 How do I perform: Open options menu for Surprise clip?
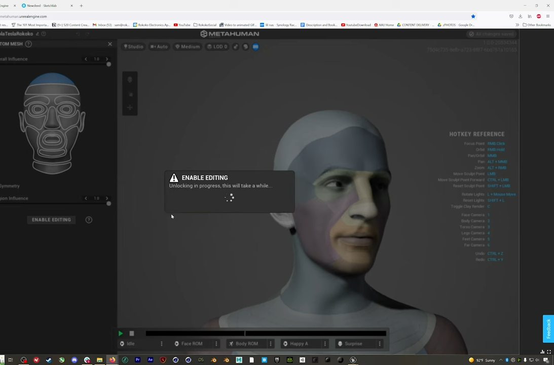coord(380,343)
